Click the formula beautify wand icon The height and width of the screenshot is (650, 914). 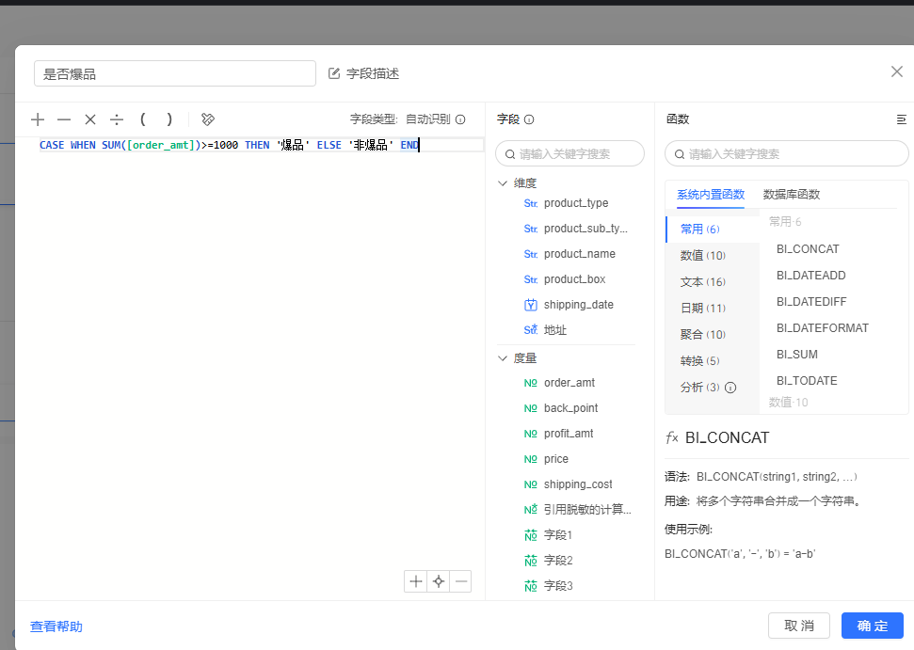207,119
